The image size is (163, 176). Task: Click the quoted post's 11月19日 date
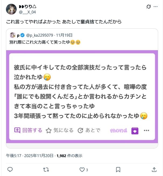64,35
